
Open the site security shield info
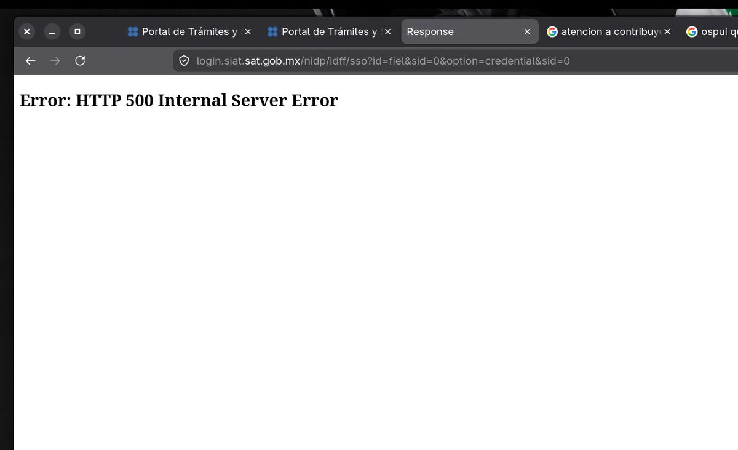coord(183,61)
